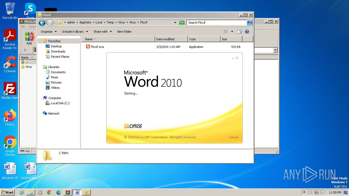The width and height of the screenshot is (349, 196).
Task: Click New folder button
Action: point(124,32)
